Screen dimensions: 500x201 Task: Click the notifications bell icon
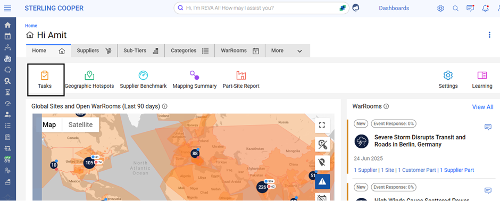(485, 9)
